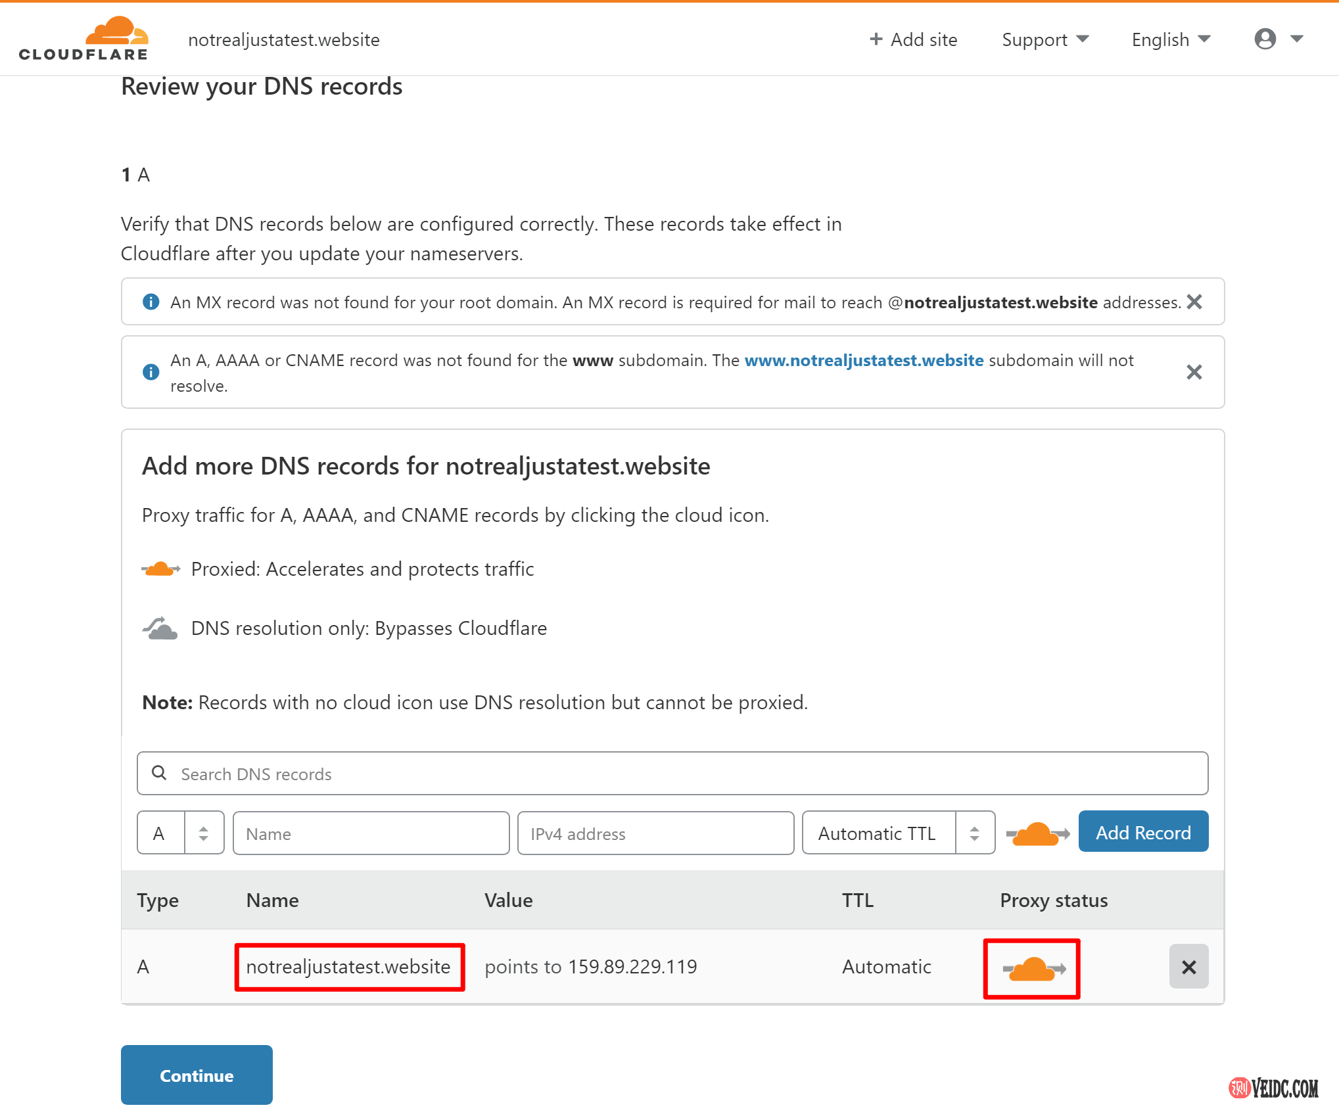Screen dimensions: 1339x1118
Task: Focus the Search DNS records field
Action: point(684,774)
